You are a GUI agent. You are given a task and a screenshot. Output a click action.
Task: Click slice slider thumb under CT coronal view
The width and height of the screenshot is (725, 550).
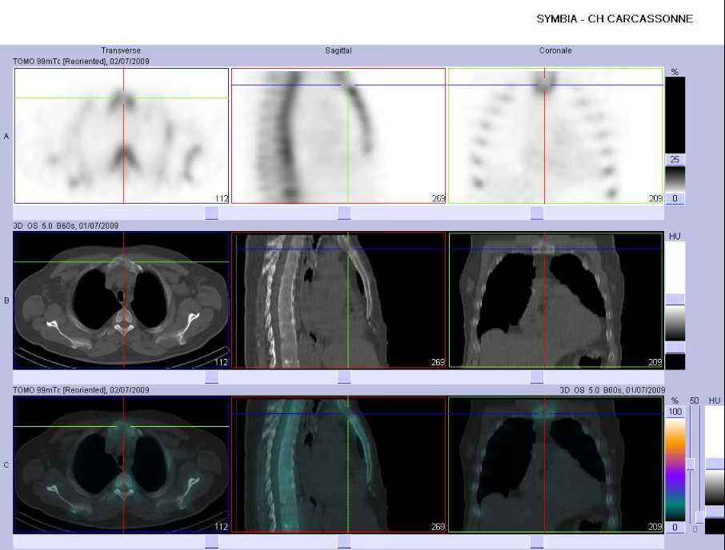536,377
